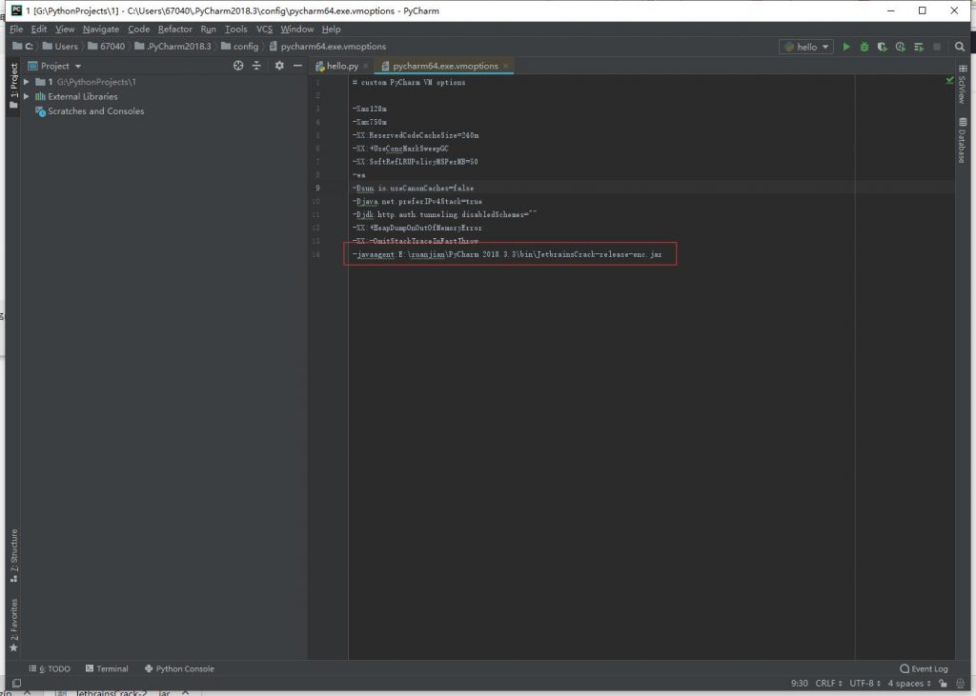Click line number 9 in gutter
The width and height of the screenshot is (976, 696).
tap(317, 188)
